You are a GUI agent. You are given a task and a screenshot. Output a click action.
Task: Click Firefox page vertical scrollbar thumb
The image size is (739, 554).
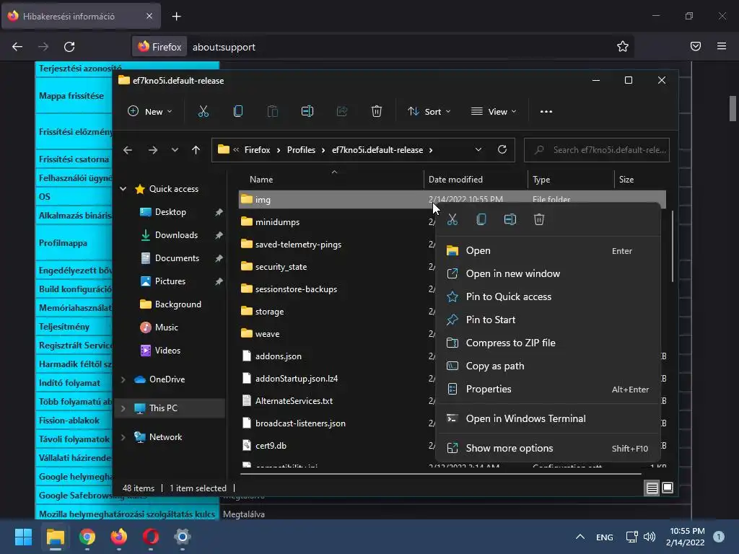click(x=733, y=108)
